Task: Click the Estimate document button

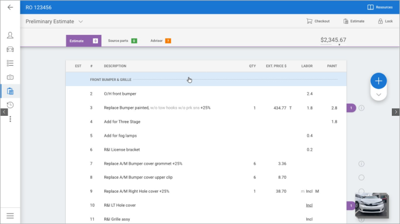Action: click(354, 21)
